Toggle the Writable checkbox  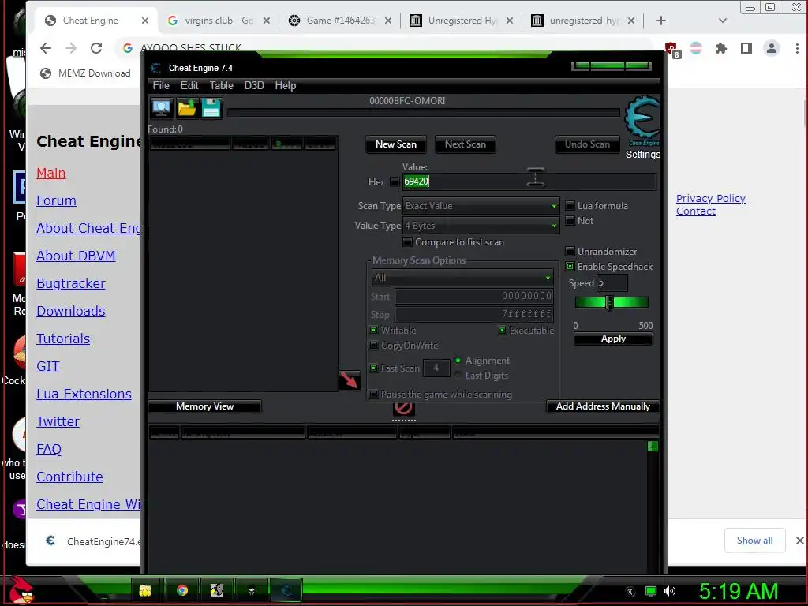click(374, 331)
